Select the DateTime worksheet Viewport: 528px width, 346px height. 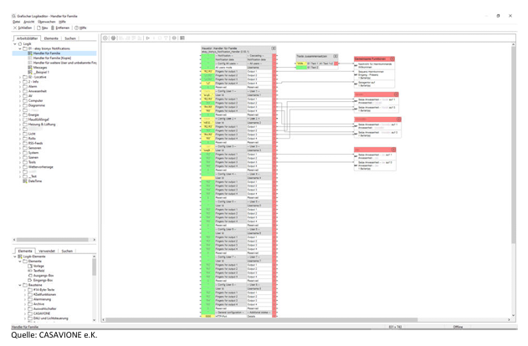click(x=35, y=181)
